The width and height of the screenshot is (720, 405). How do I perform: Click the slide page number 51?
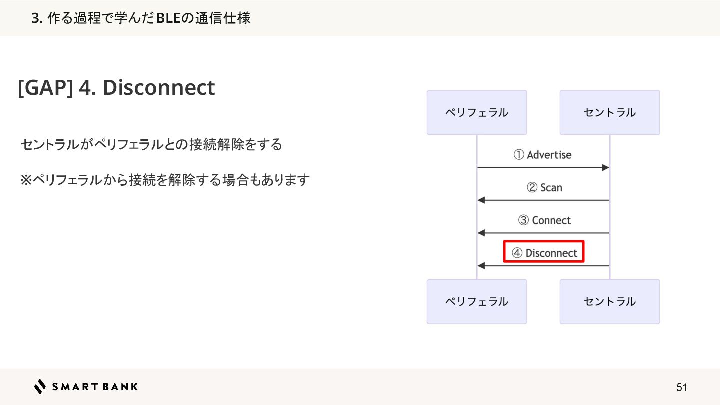tap(682, 387)
